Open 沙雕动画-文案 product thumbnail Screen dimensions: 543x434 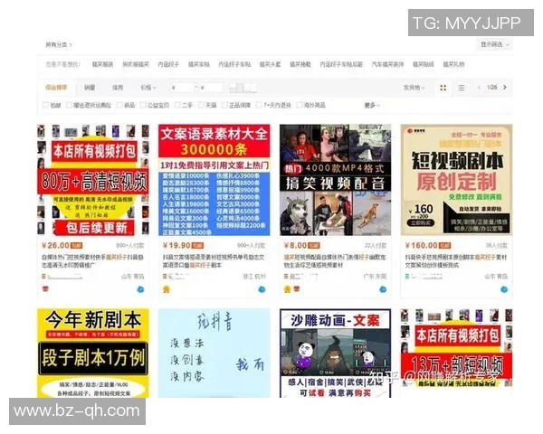335,353
